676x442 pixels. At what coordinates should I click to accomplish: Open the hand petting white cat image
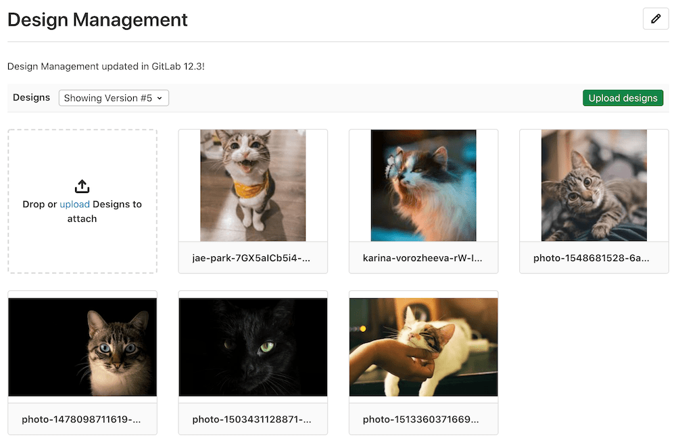(x=423, y=347)
